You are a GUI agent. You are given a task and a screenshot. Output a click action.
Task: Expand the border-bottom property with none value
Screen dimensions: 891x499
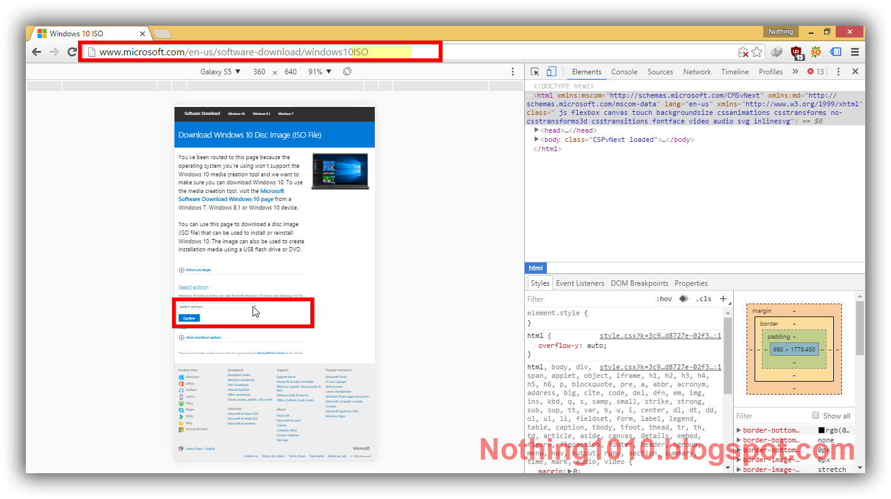tap(739, 440)
